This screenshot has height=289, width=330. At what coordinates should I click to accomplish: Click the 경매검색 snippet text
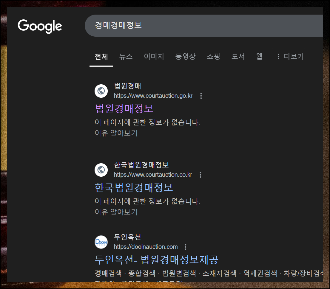click(108, 273)
